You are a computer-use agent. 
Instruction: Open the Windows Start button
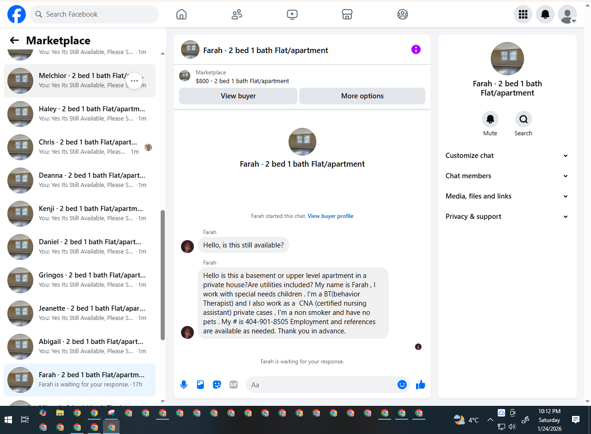(x=8, y=420)
